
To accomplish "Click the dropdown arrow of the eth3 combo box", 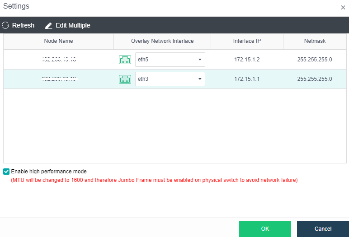I will tap(199, 79).
